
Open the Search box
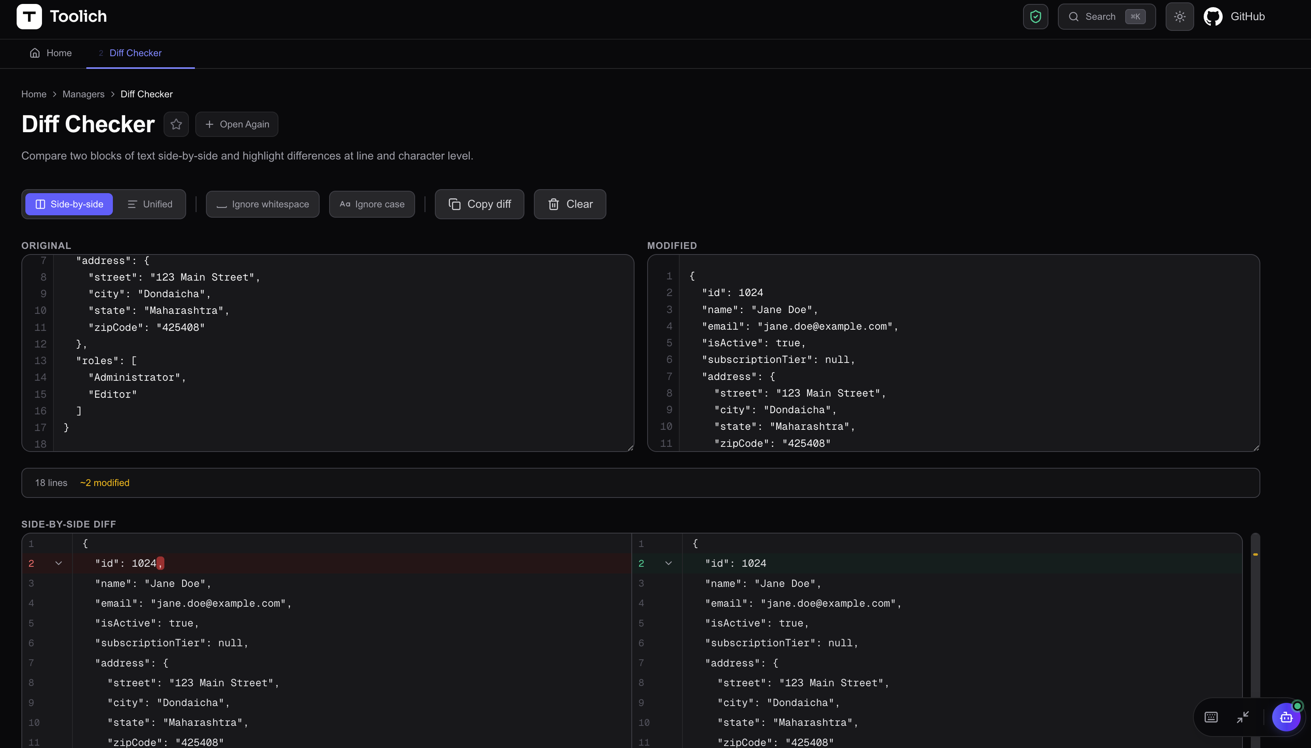[1106, 17]
